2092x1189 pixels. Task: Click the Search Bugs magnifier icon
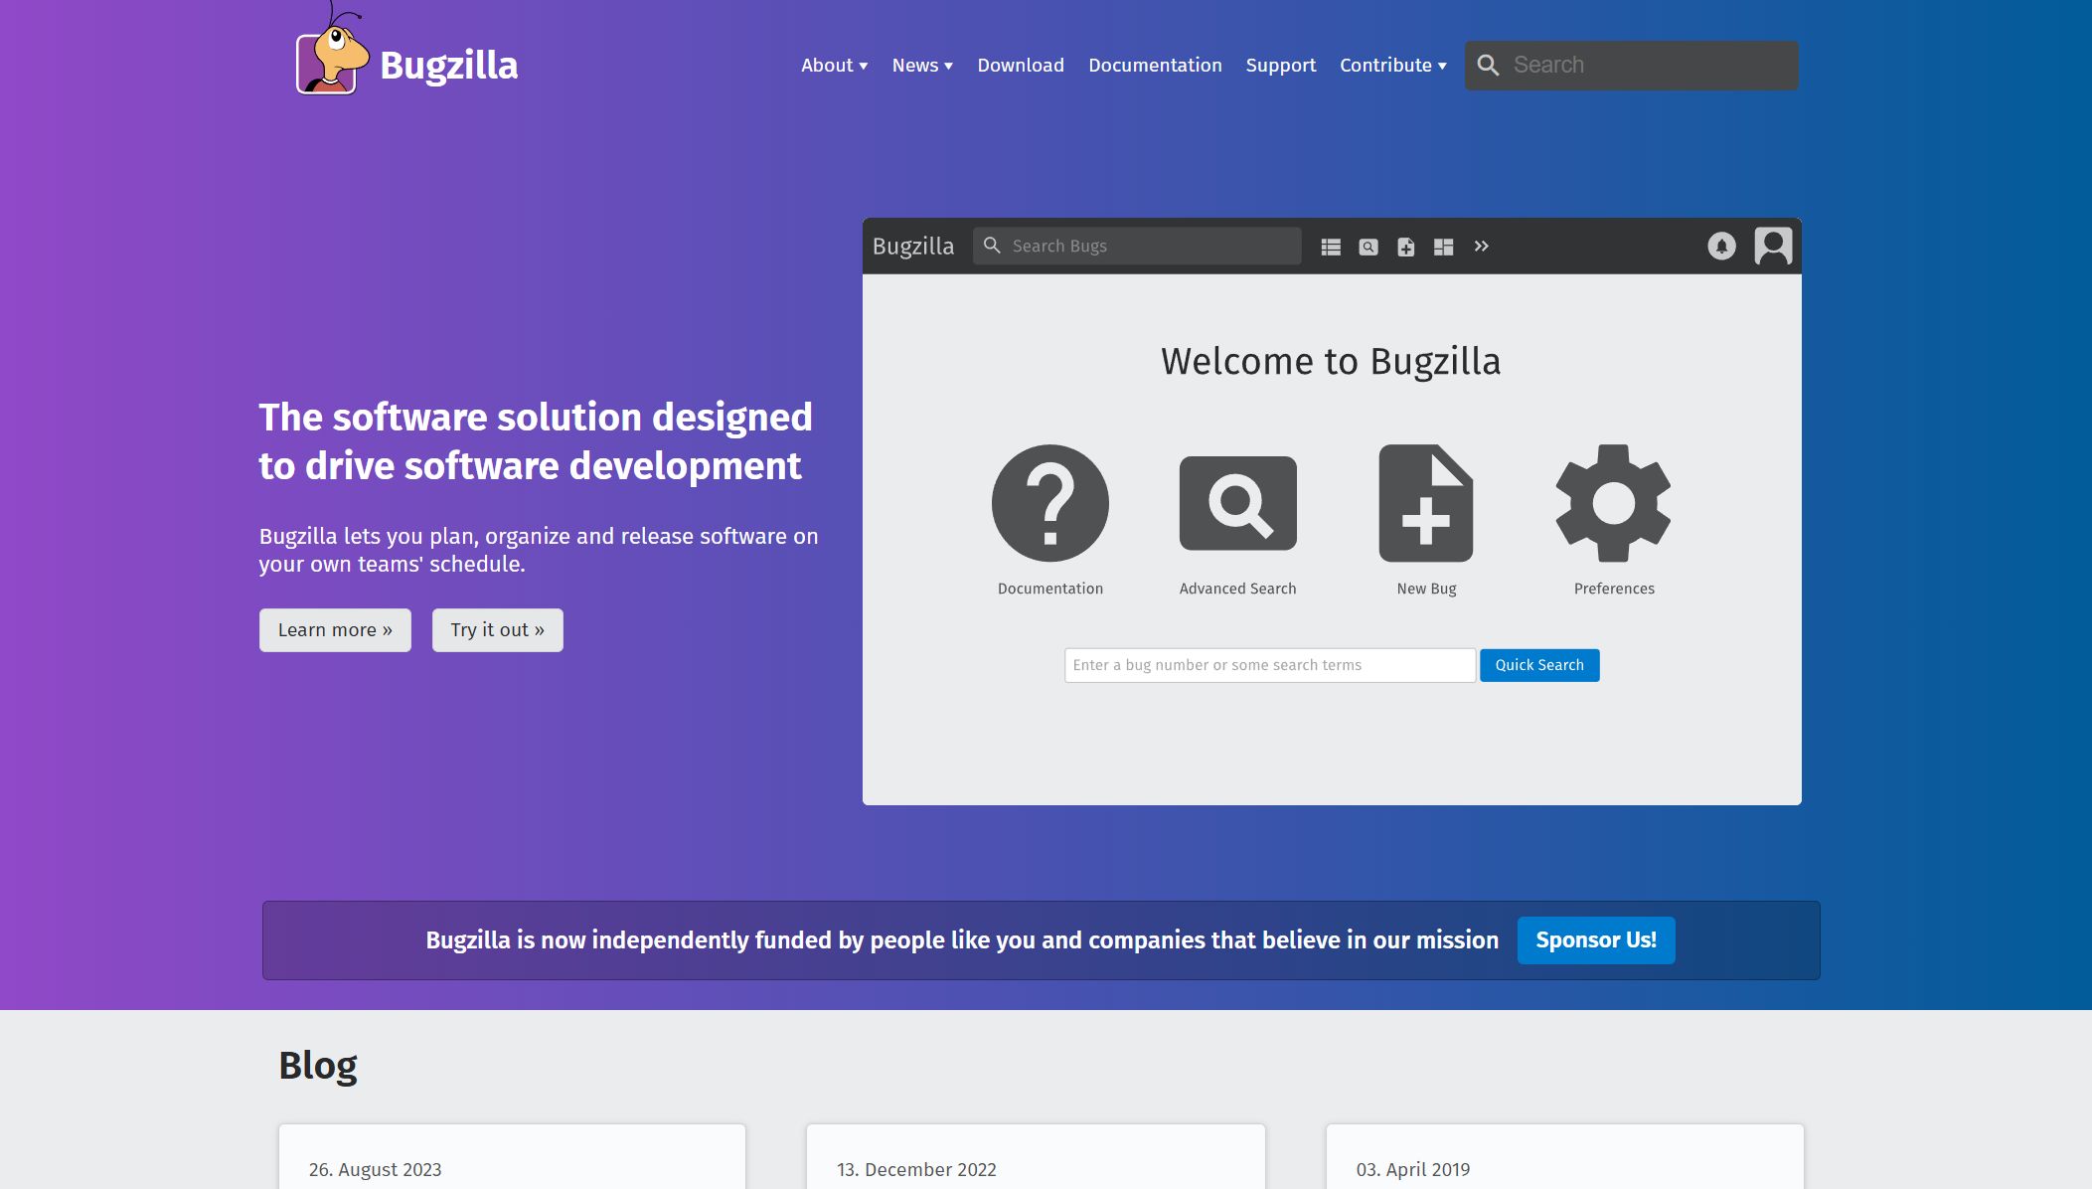coord(993,245)
